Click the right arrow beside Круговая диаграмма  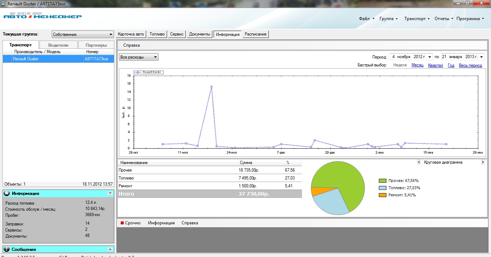483,162
